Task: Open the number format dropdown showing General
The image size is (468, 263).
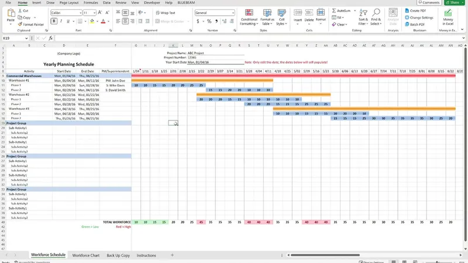Action: [233, 13]
